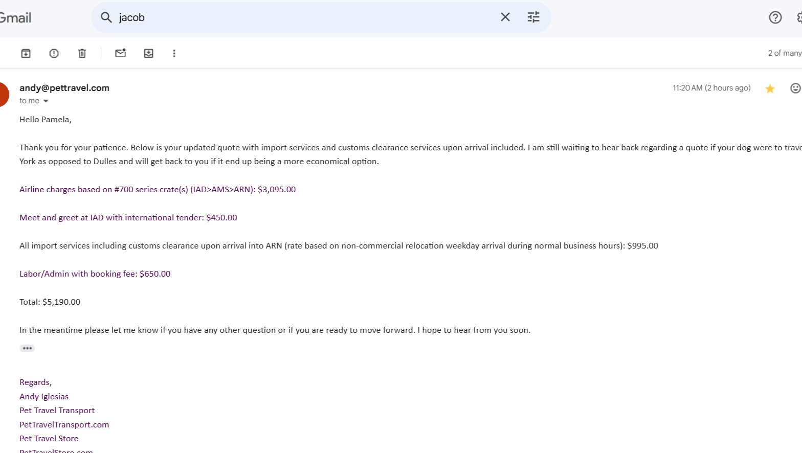Click 'Pet Travel Store' signature text
The image size is (802, 453).
tap(49, 439)
